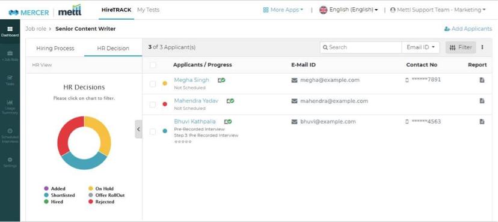This screenshot has width=498, height=222.
Task: Open the Job Role briefcase sidebar icon
Action: 10,53
